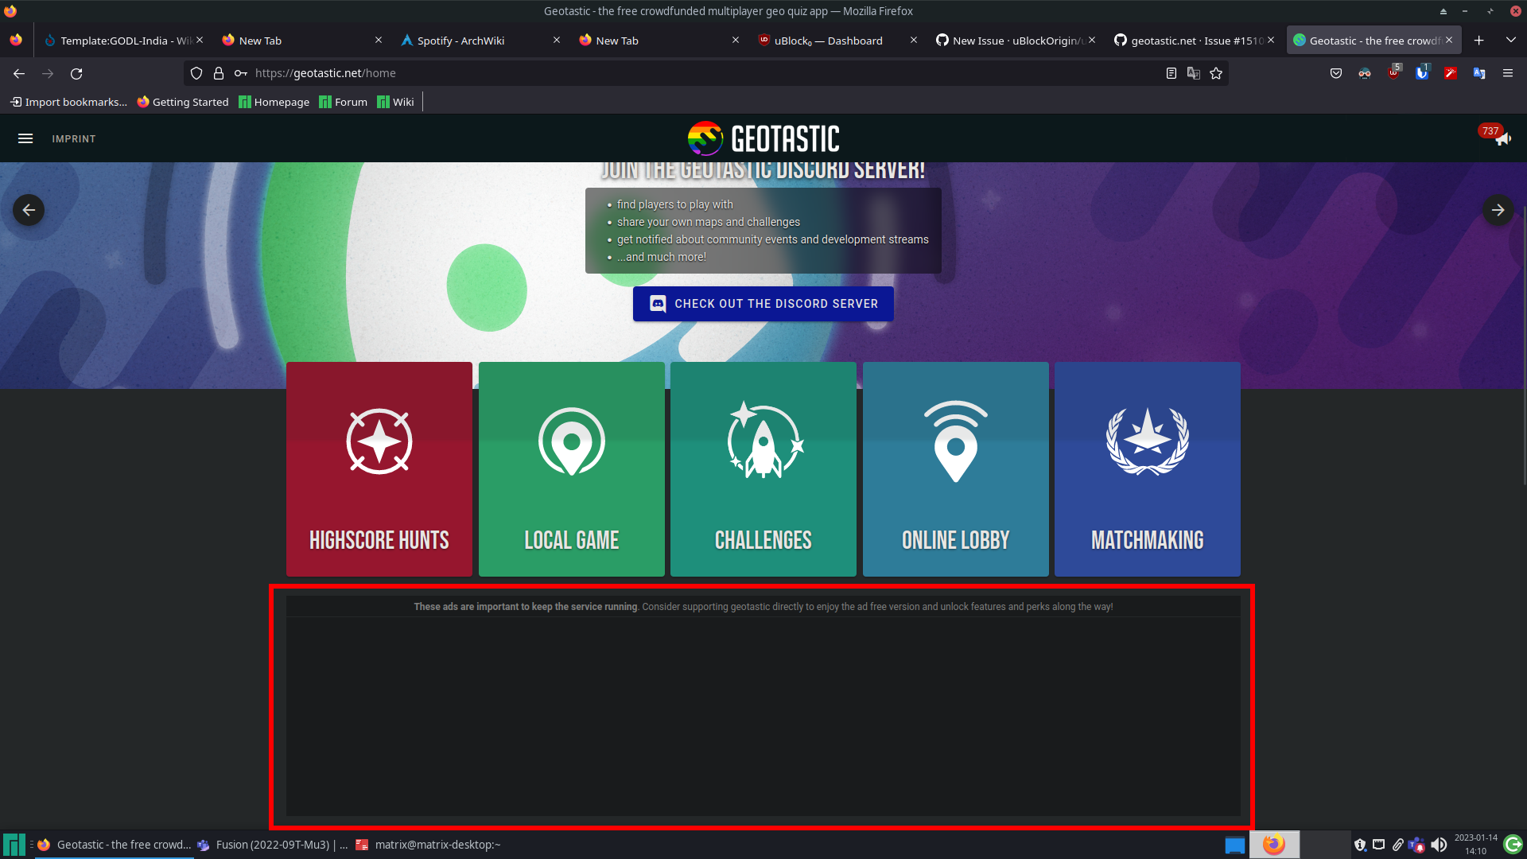Toggle the tracking protection shield
Viewport: 1527px width, 859px height.
pos(196,73)
